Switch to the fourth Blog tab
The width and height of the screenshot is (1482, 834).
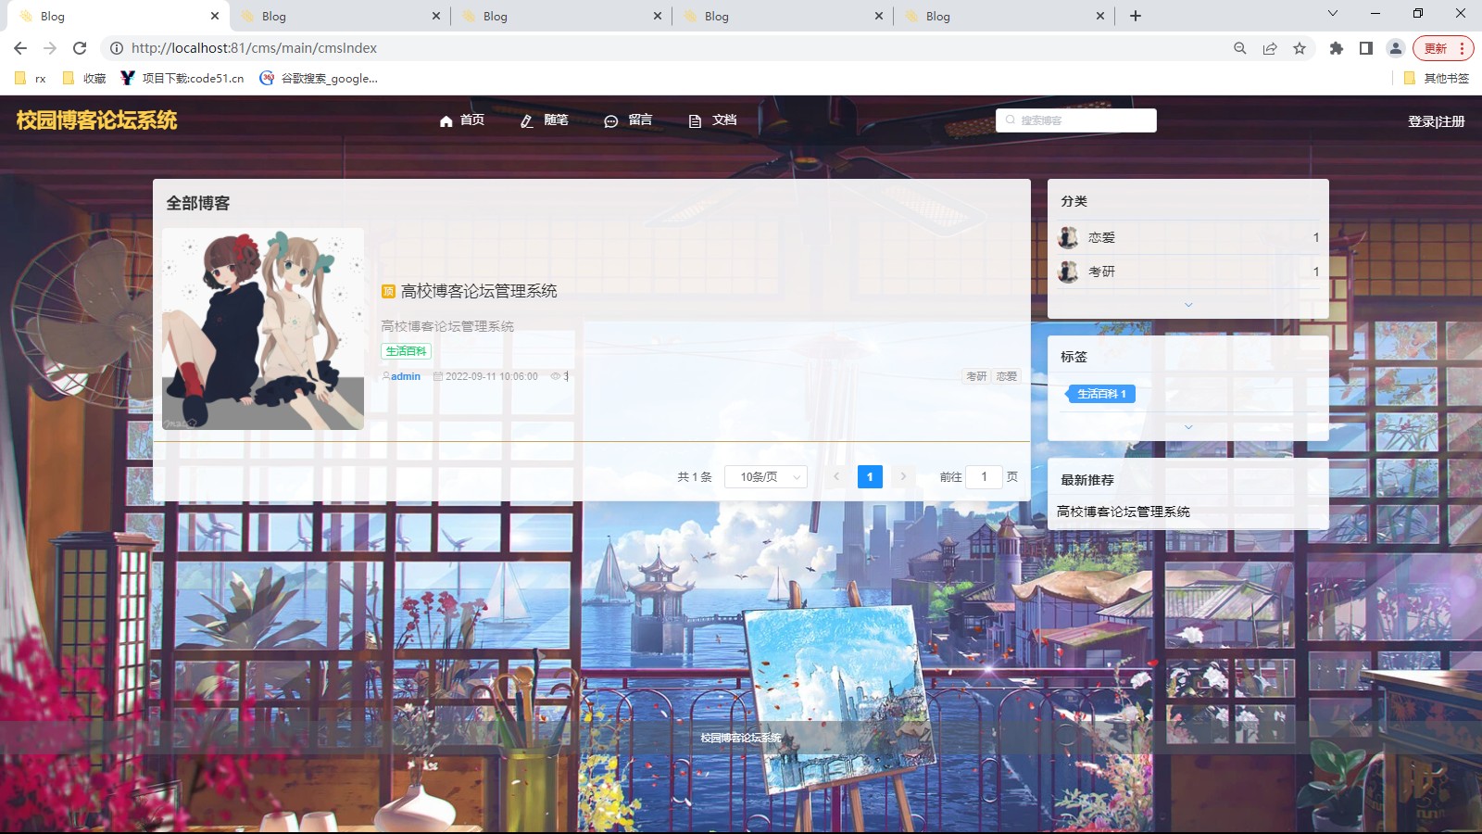782,16
